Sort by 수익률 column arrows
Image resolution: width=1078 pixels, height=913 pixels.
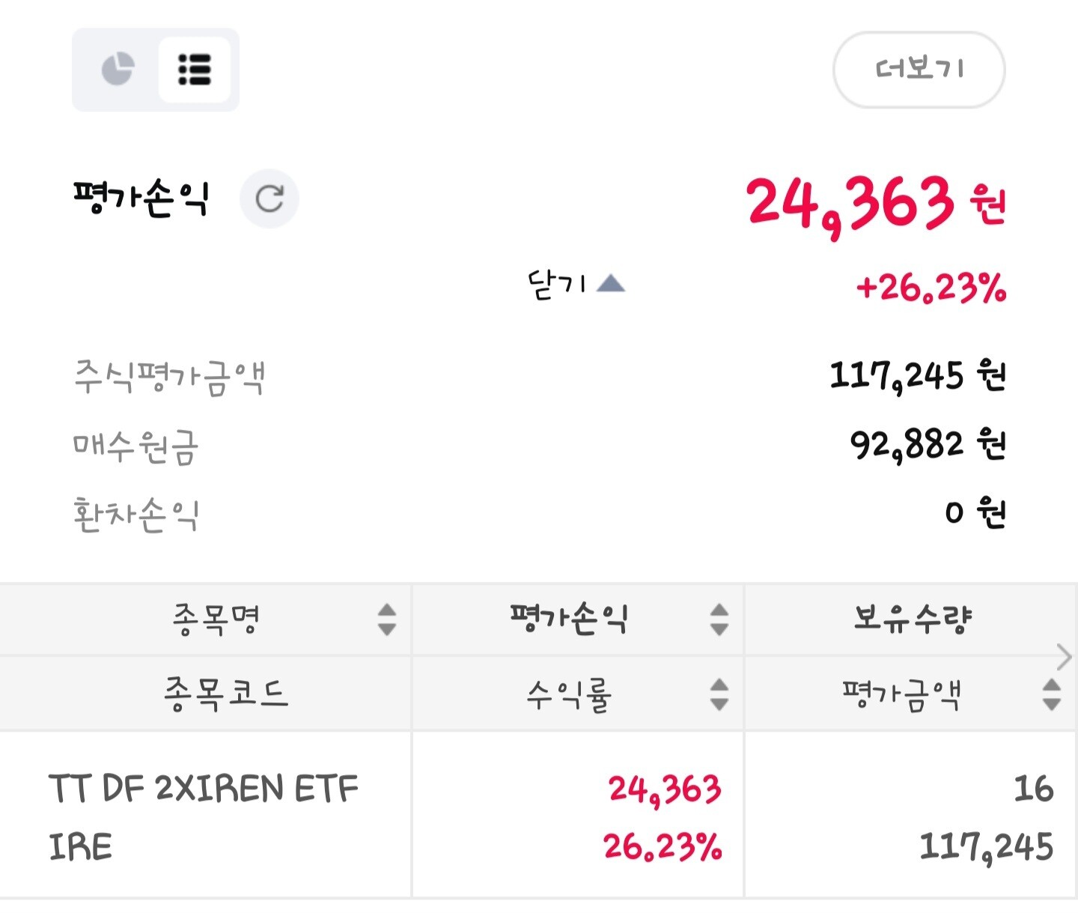click(x=719, y=694)
